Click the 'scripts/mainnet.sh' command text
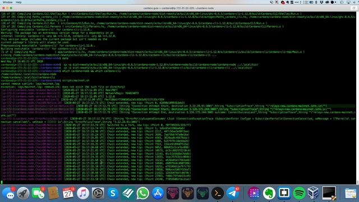 point(76,81)
